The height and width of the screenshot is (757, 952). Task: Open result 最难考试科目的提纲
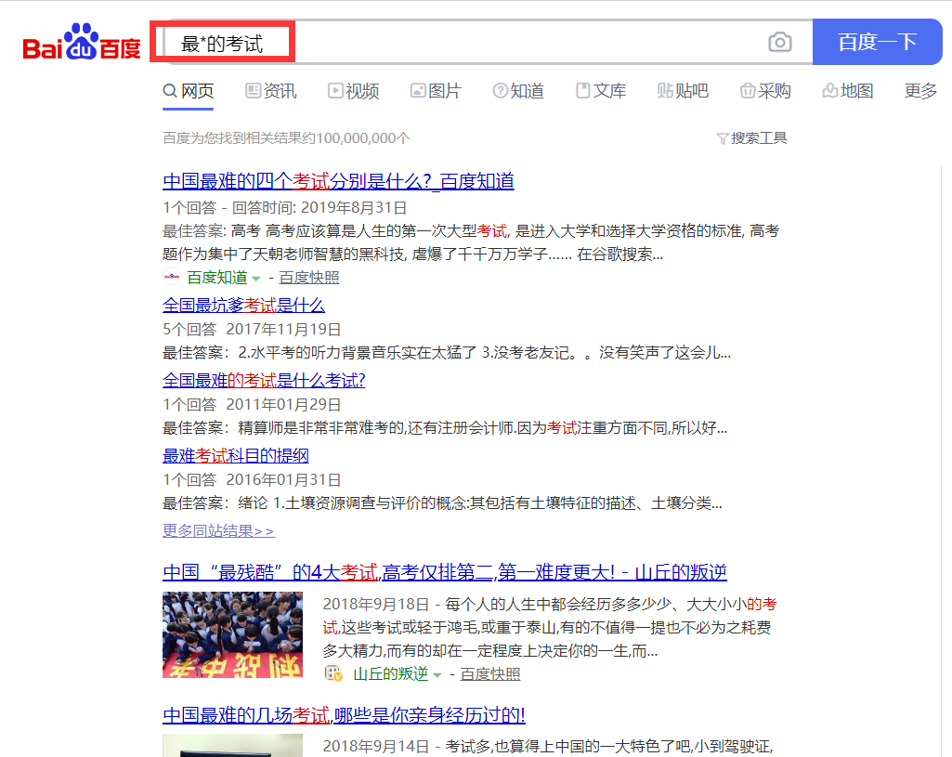pos(236,455)
